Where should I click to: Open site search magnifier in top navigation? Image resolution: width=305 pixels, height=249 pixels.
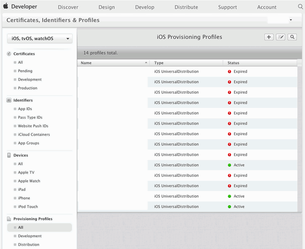click(x=300, y=7)
